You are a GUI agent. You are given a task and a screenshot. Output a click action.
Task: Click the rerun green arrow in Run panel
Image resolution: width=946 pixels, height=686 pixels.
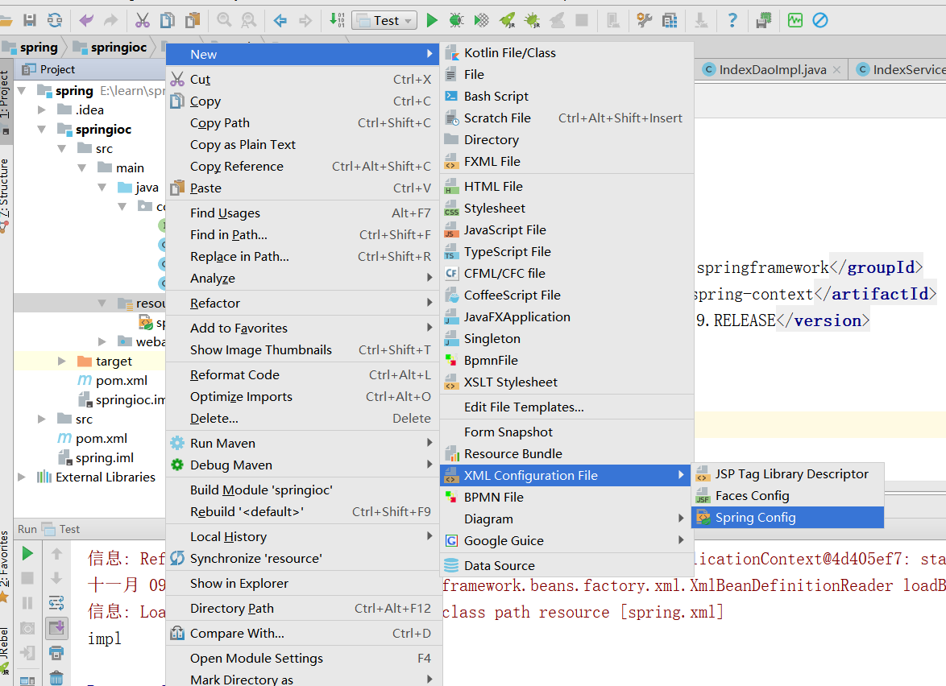pyautogui.click(x=27, y=553)
